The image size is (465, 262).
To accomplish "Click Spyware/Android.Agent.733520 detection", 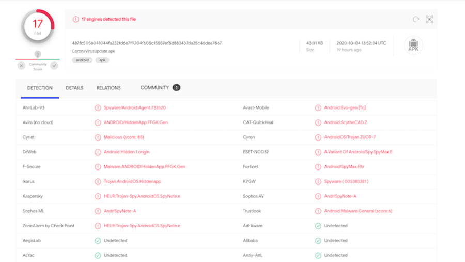I will [x=135, y=107].
